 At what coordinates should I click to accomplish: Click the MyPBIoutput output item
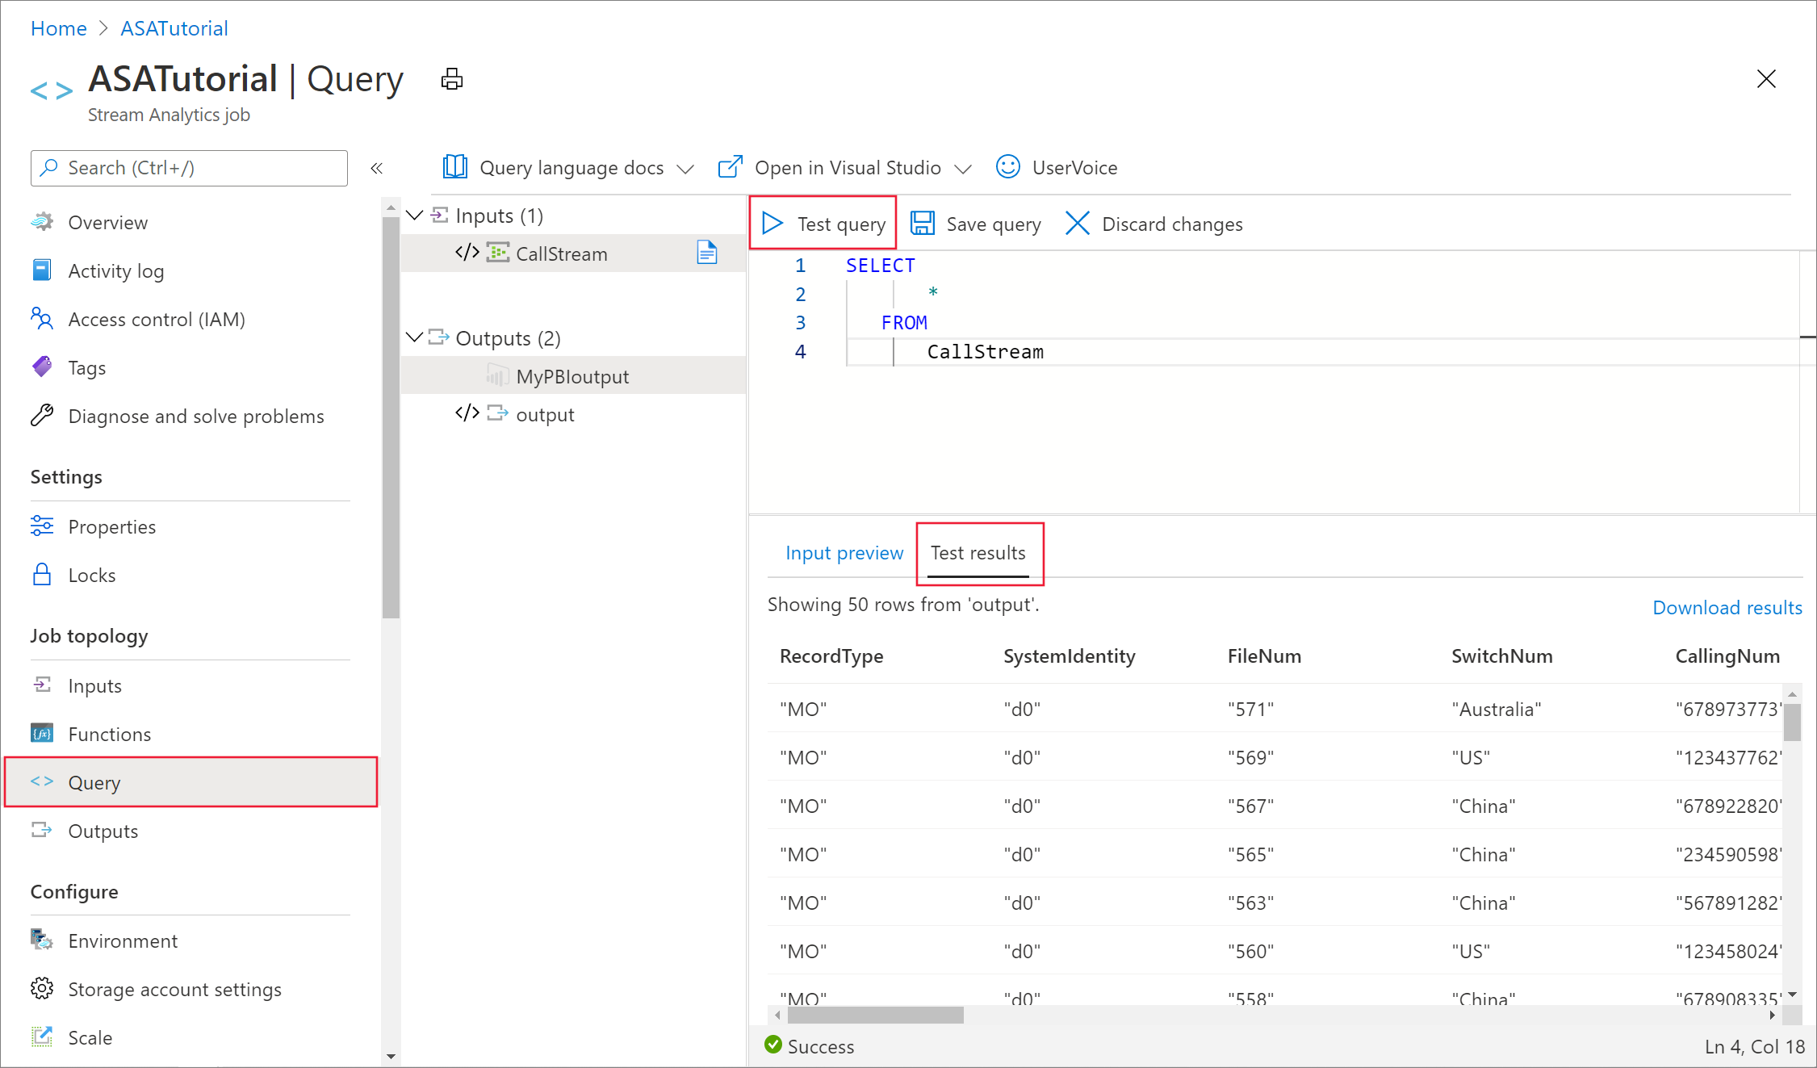571,375
